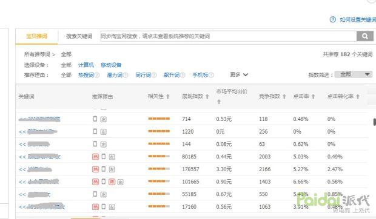Open 如何设置关键词 help link
The image size is (376, 219).
tap(358, 19)
